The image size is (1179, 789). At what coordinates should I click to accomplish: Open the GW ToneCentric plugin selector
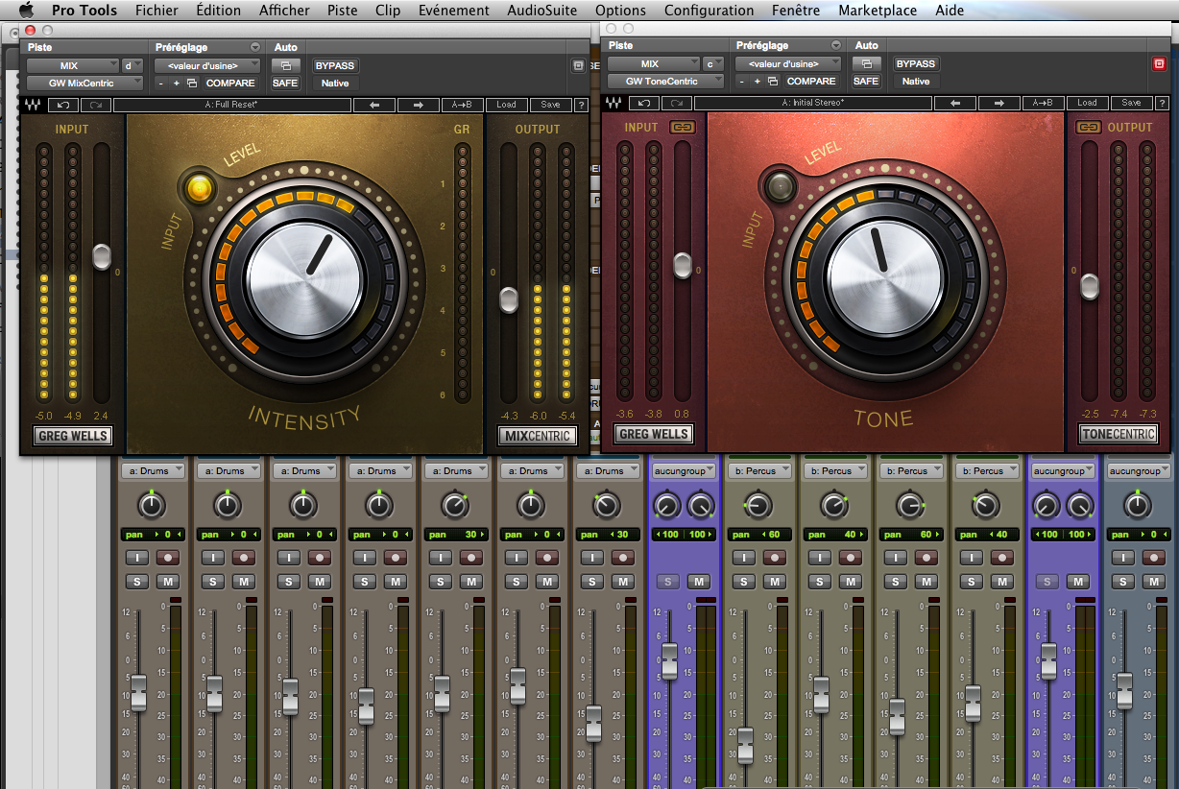click(665, 82)
